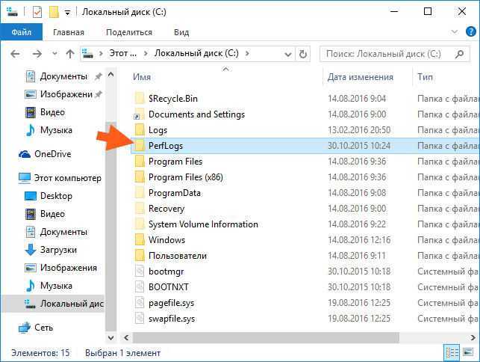Click the horizontal scrollbar left arrow
Screen dimensions: 480x362
pyautogui.click(x=126, y=338)
